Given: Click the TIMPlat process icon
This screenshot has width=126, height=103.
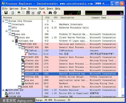Looking at the screenshot, I should tap(26, 51).
